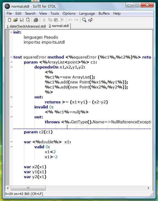
Task: Collapse the first out: fold marker
Action: [x=11, y=97]
